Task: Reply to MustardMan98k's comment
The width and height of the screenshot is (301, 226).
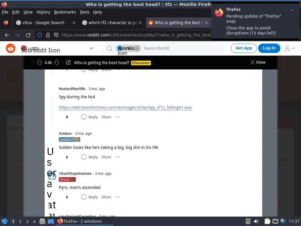Action: [x=93, y=117]
